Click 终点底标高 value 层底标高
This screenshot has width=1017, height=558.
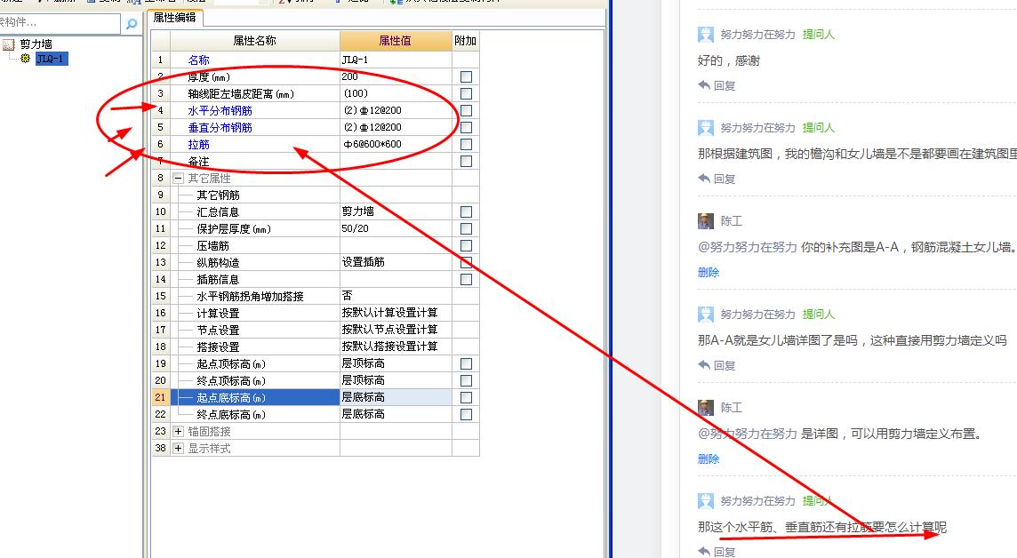coord(396,414)
